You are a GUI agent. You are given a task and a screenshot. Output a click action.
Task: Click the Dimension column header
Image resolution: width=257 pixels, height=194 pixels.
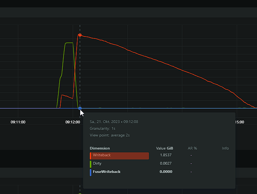[x=100, y=148]
